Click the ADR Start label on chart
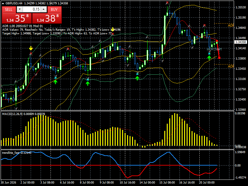The image size is (248, 186). tap(214, 49)
